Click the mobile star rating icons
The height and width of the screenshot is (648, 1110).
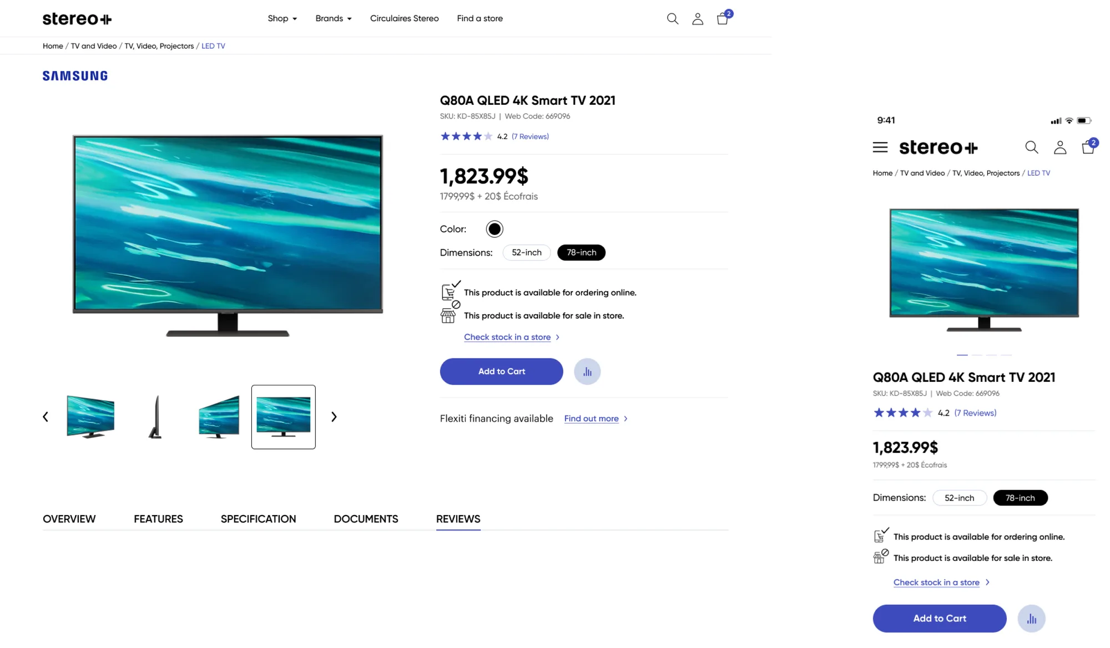[x=902, y=413]
